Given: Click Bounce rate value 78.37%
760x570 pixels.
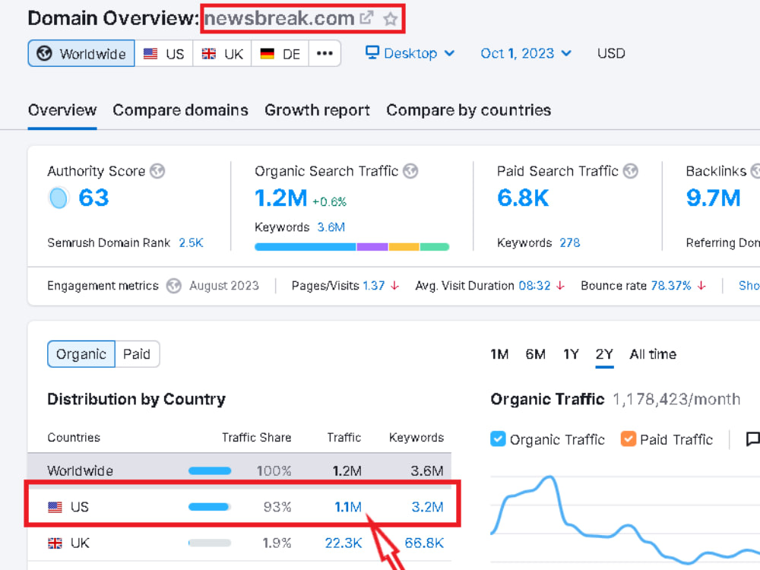Looking at the screenshot, I should pos(671,286).
